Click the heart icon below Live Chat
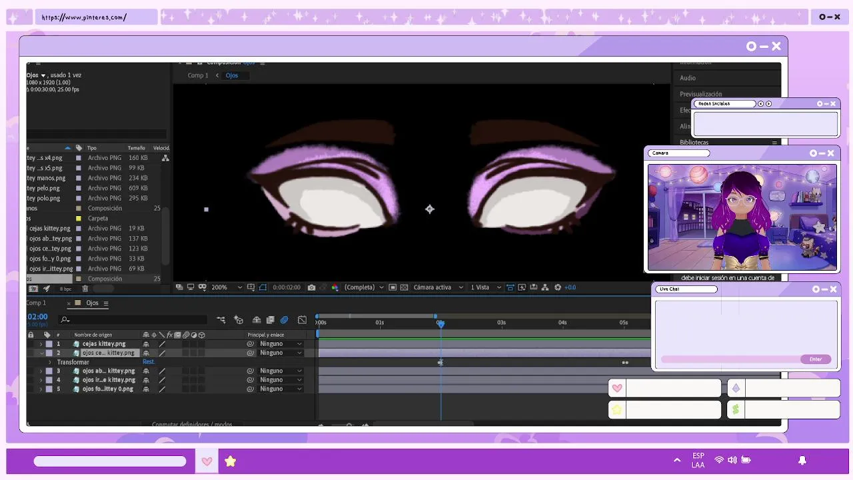The height and width of the screenshot is (480, 853). 617,389
